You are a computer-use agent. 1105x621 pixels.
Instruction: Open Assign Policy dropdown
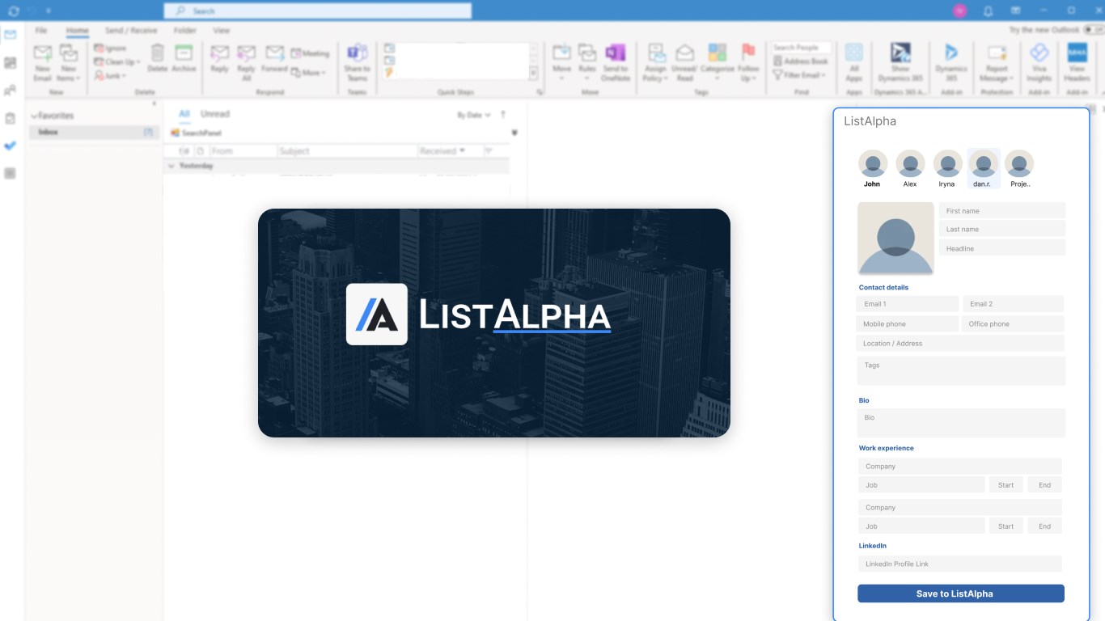click(x=655, y=62)
